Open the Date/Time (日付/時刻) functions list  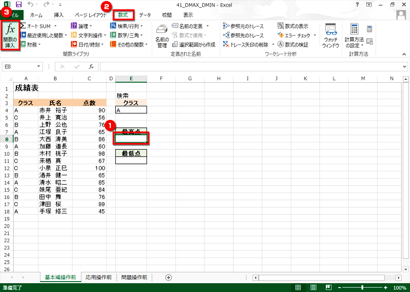(x=87, y=44)
